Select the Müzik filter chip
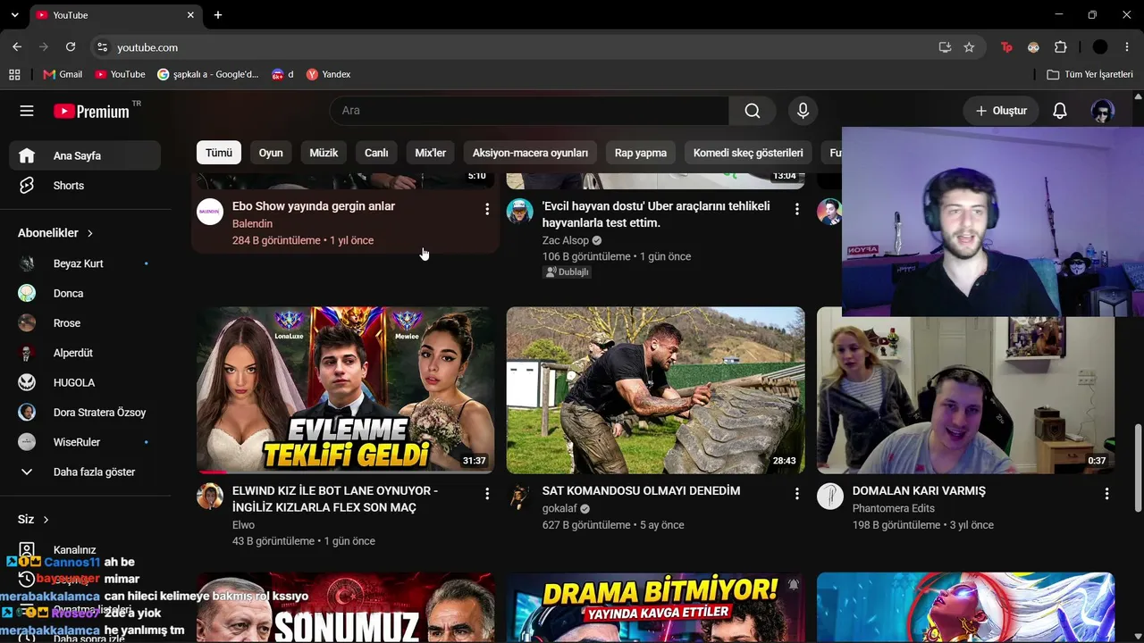Screen dimensions: 1144x643 (324, 153)
